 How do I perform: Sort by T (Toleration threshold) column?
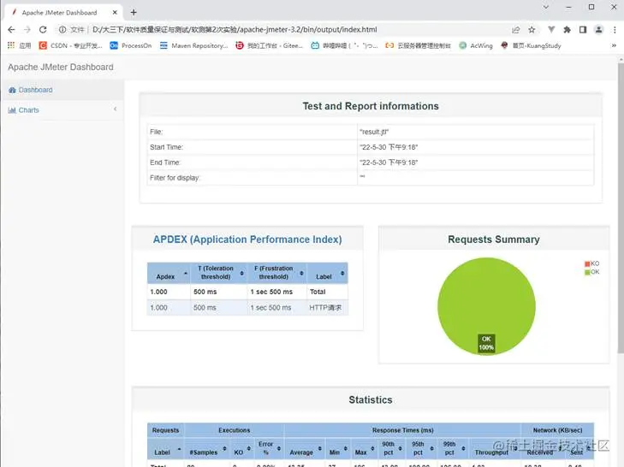pos(218,273)
